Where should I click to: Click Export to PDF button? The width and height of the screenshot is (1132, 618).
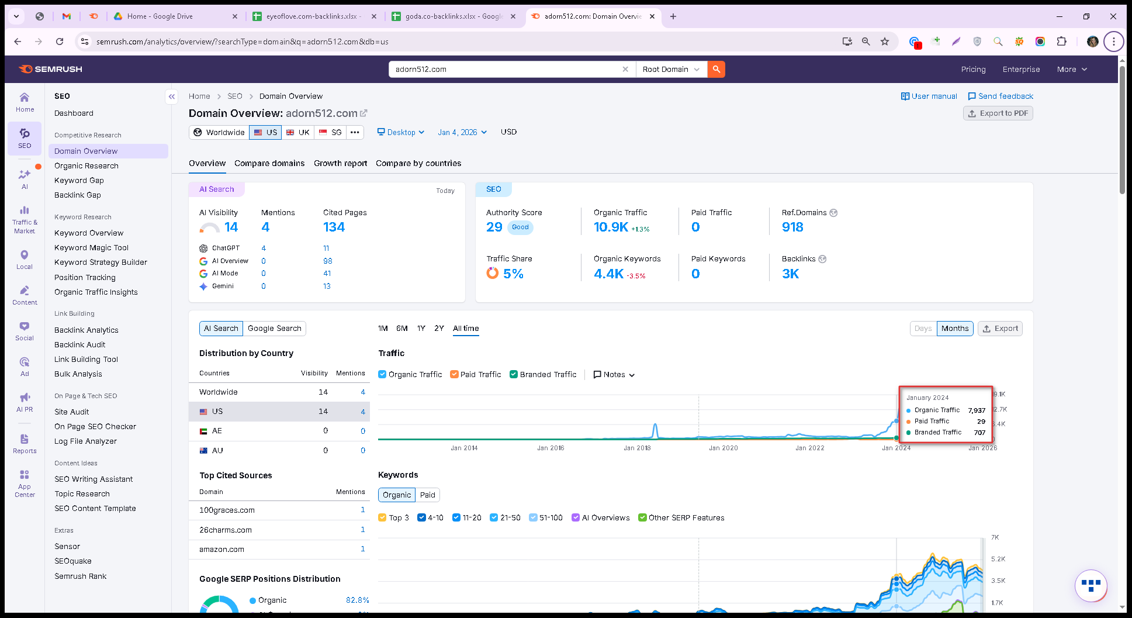(x=998, y=113)
